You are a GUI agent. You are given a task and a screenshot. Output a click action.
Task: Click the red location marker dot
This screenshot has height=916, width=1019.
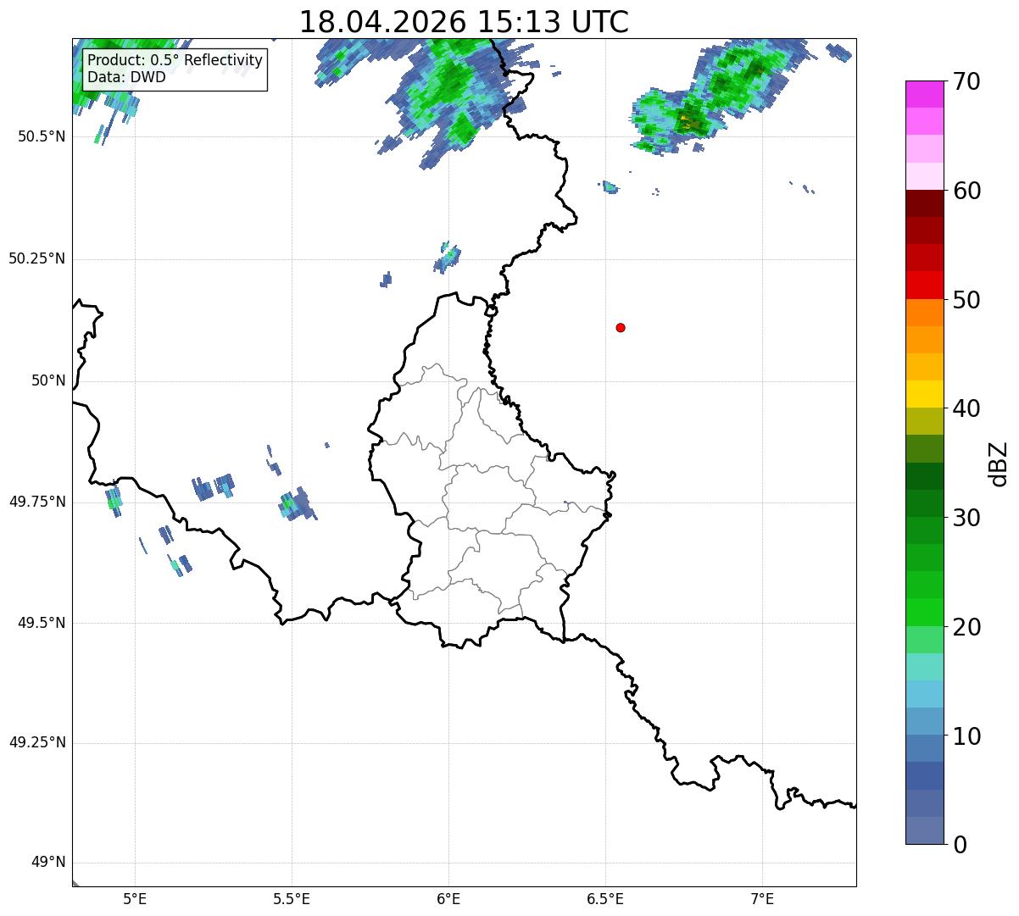[x=621, y=327]
